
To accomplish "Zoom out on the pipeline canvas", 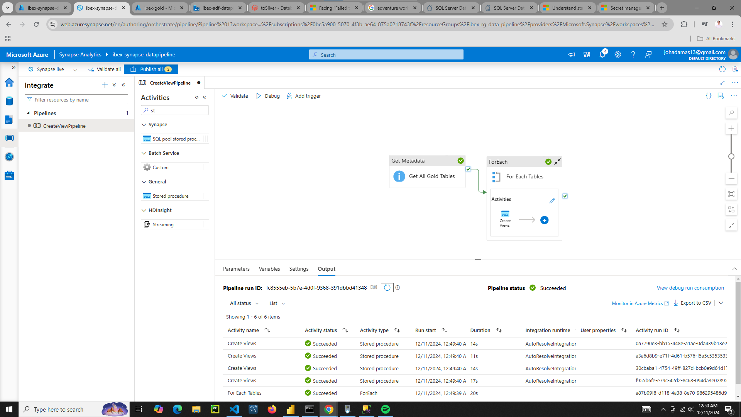I will (731, 179).
